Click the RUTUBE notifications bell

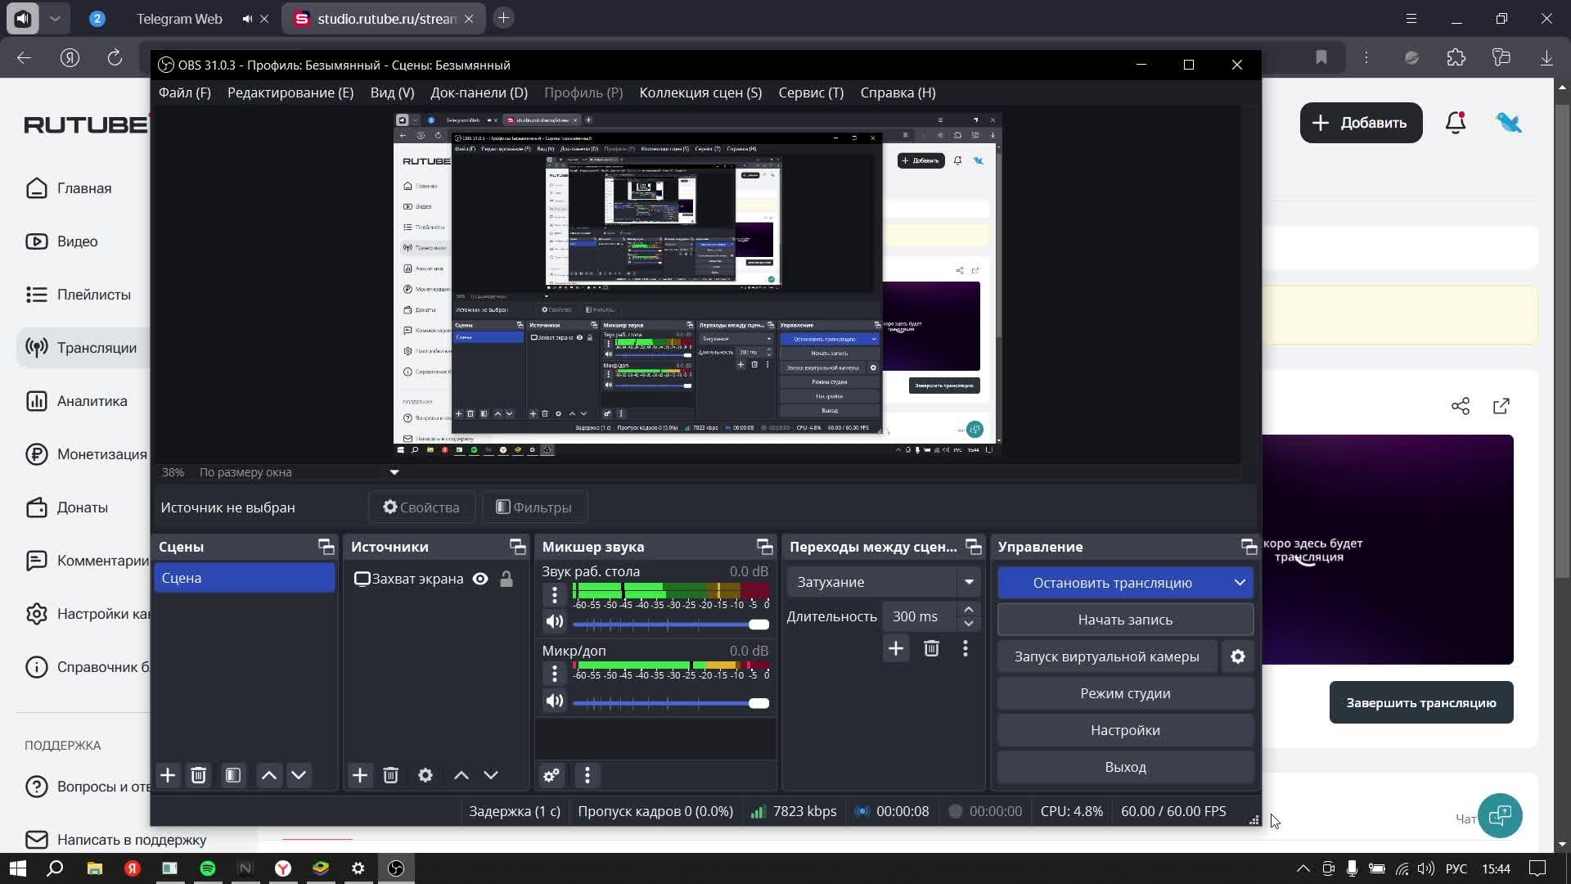click(x=1455, y=123)
